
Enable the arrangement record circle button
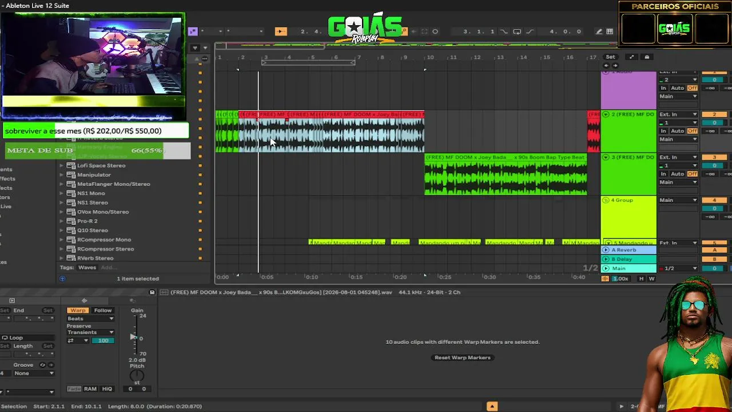pyautogui.click(x=435, y=31)
